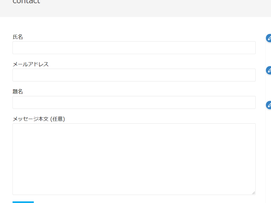
Task: Click the textarea resize grip handle icon
Action: pyautogui.click(x=254, y=193)
